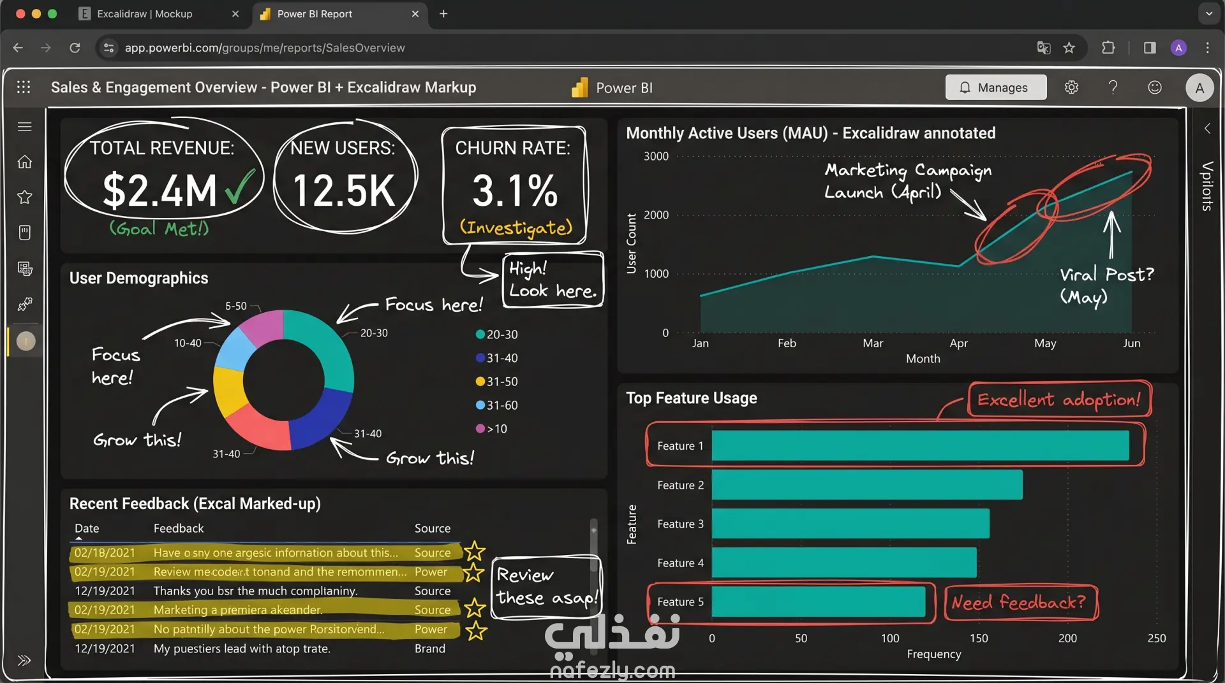Click the 02/18/2021 date cell
The width and height of the screenshot is (1225, 683).
105,552
